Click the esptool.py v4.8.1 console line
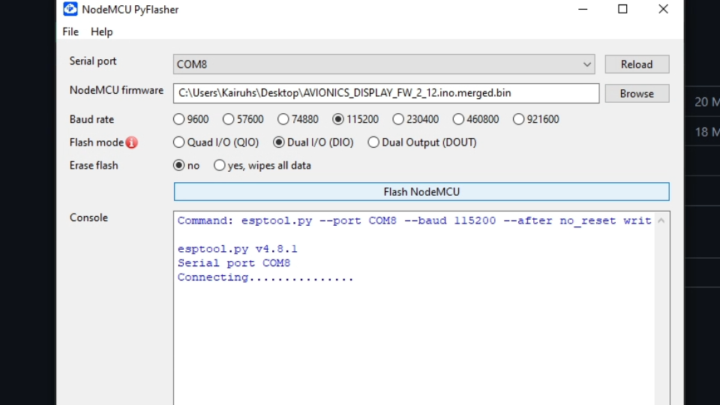 [x=238, y=249]
